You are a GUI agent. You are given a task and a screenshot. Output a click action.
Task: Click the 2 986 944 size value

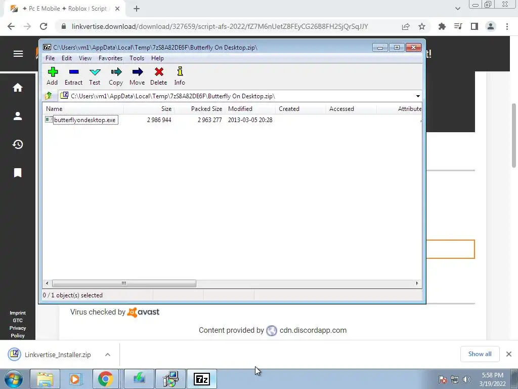tap(159, 120)
